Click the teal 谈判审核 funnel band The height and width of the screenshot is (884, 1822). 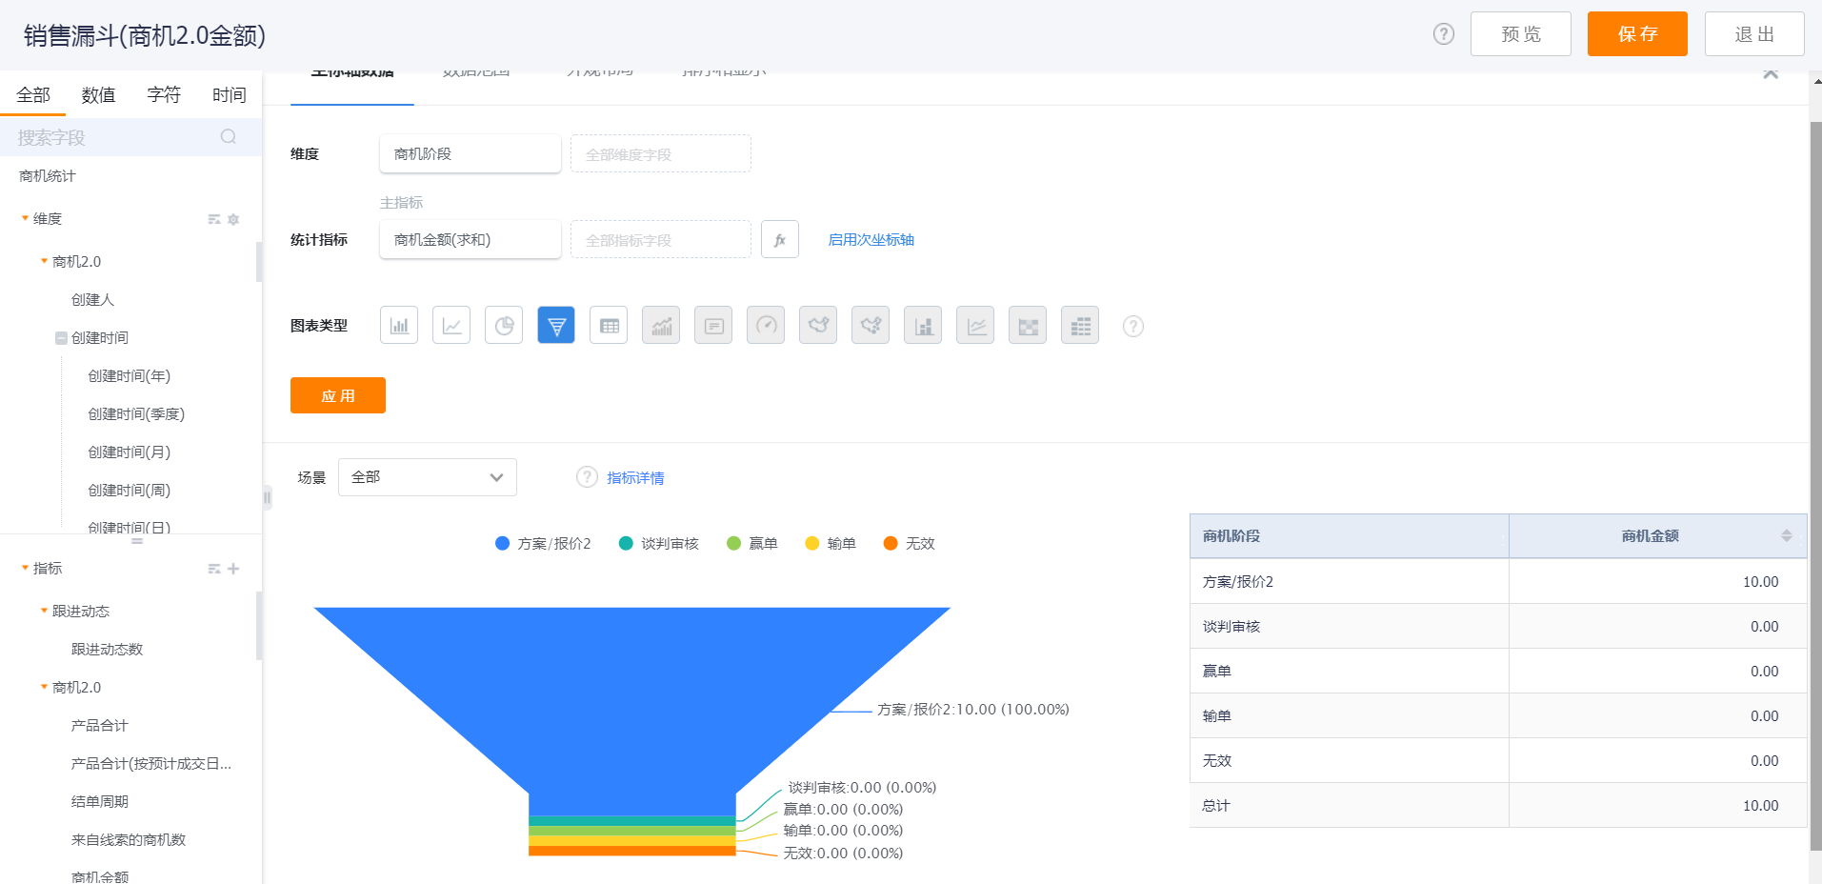631,821
